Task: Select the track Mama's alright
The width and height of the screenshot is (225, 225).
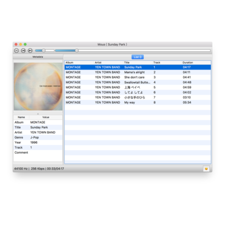Action: point(138,72)
